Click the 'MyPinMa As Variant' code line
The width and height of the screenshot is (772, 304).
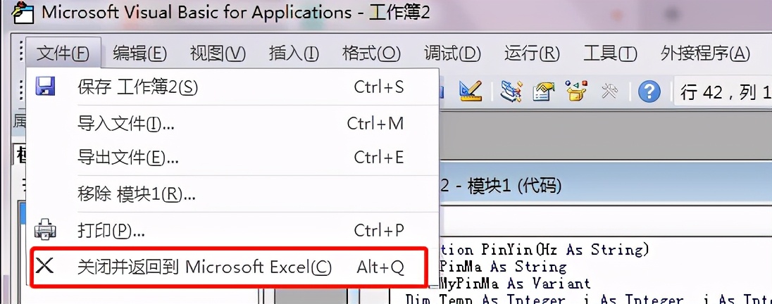coord(514,284)
